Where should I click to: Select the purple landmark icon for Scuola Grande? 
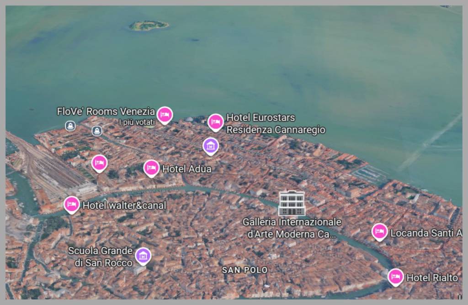click(x=142, y=256)
